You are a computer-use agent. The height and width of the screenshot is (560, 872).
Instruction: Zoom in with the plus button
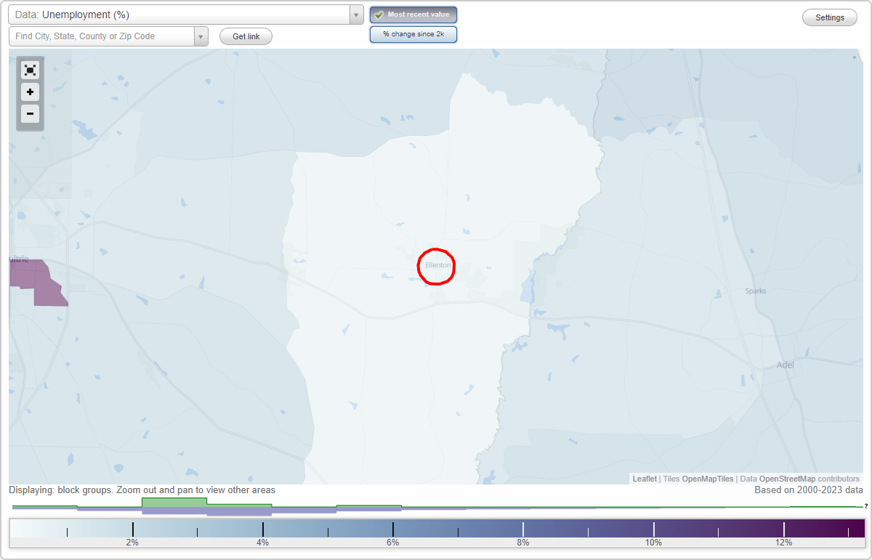(x=30, y=92)
